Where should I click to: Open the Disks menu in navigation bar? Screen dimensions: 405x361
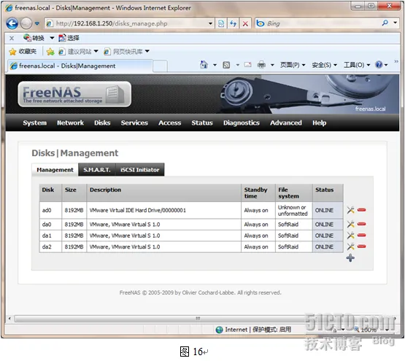coord(102,123)
